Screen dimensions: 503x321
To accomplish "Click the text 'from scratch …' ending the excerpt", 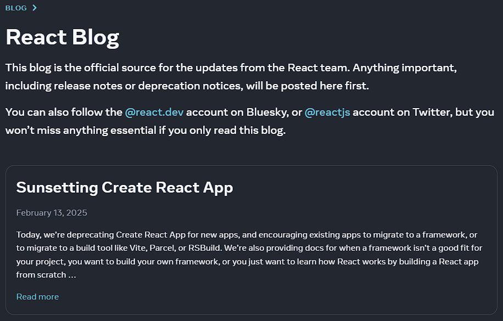I will point(46,275).
